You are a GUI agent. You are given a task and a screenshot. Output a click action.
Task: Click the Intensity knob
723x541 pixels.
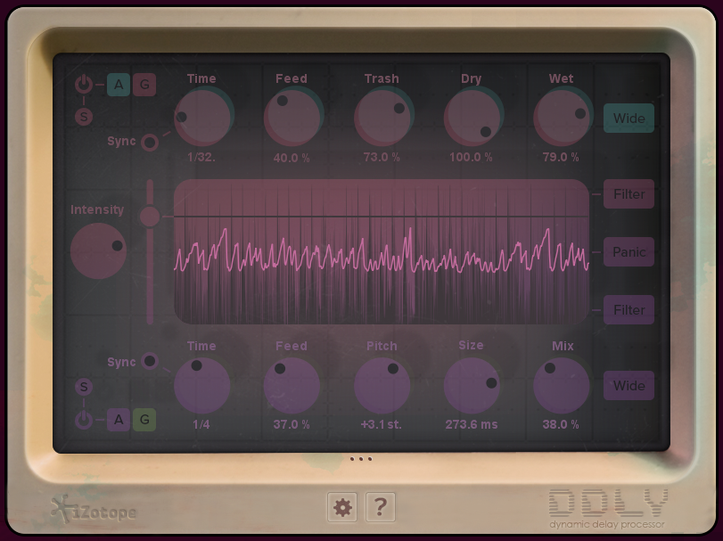point(98,250)
